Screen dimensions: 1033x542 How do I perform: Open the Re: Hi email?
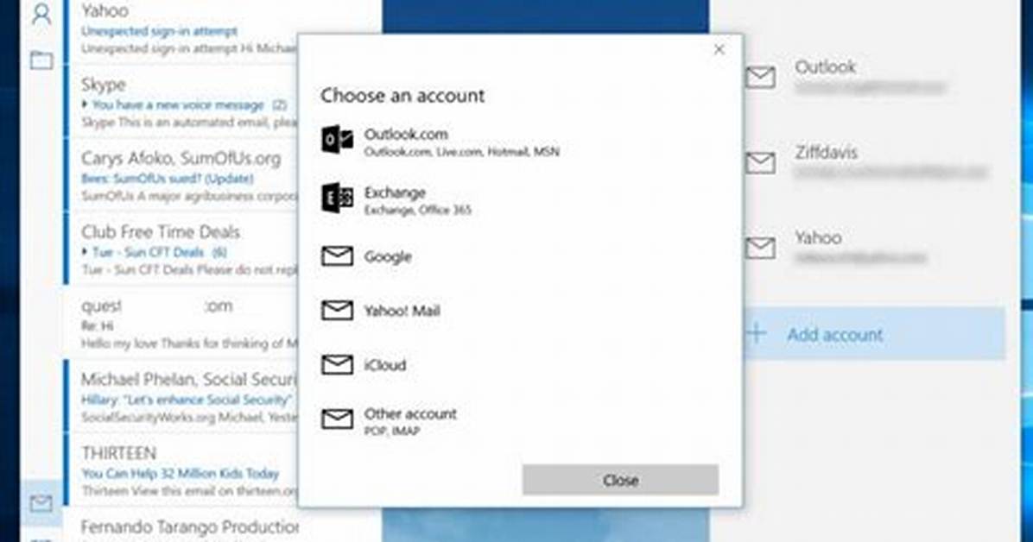coord(182,324)
